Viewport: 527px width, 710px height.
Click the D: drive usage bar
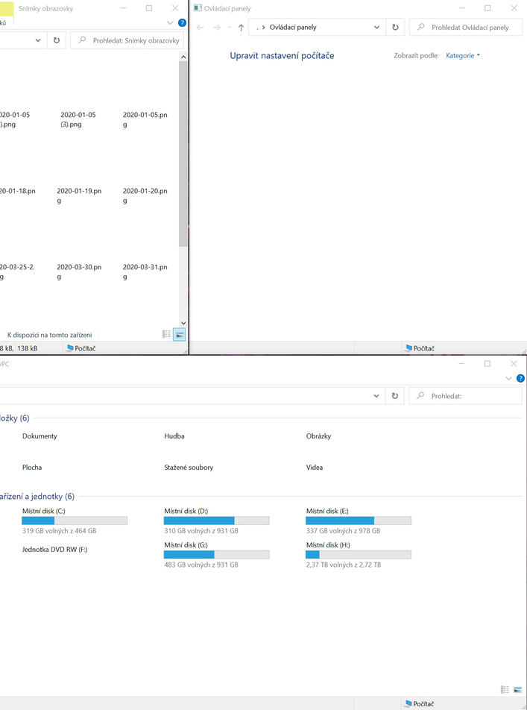(x=216, y=521)
